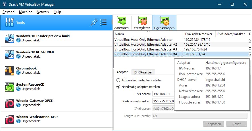The width and height of the screenshot is (252, 131).
Task: Switch to the DHCP-server tab
Action: [x=143, y=72]
